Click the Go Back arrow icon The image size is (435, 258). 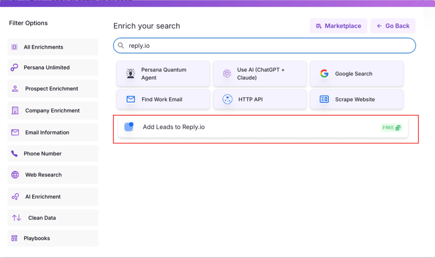pos(379,26)
